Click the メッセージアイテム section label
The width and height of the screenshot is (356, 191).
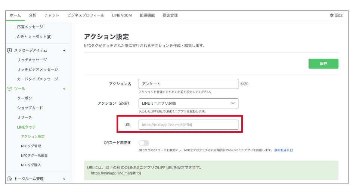(30, 50)
